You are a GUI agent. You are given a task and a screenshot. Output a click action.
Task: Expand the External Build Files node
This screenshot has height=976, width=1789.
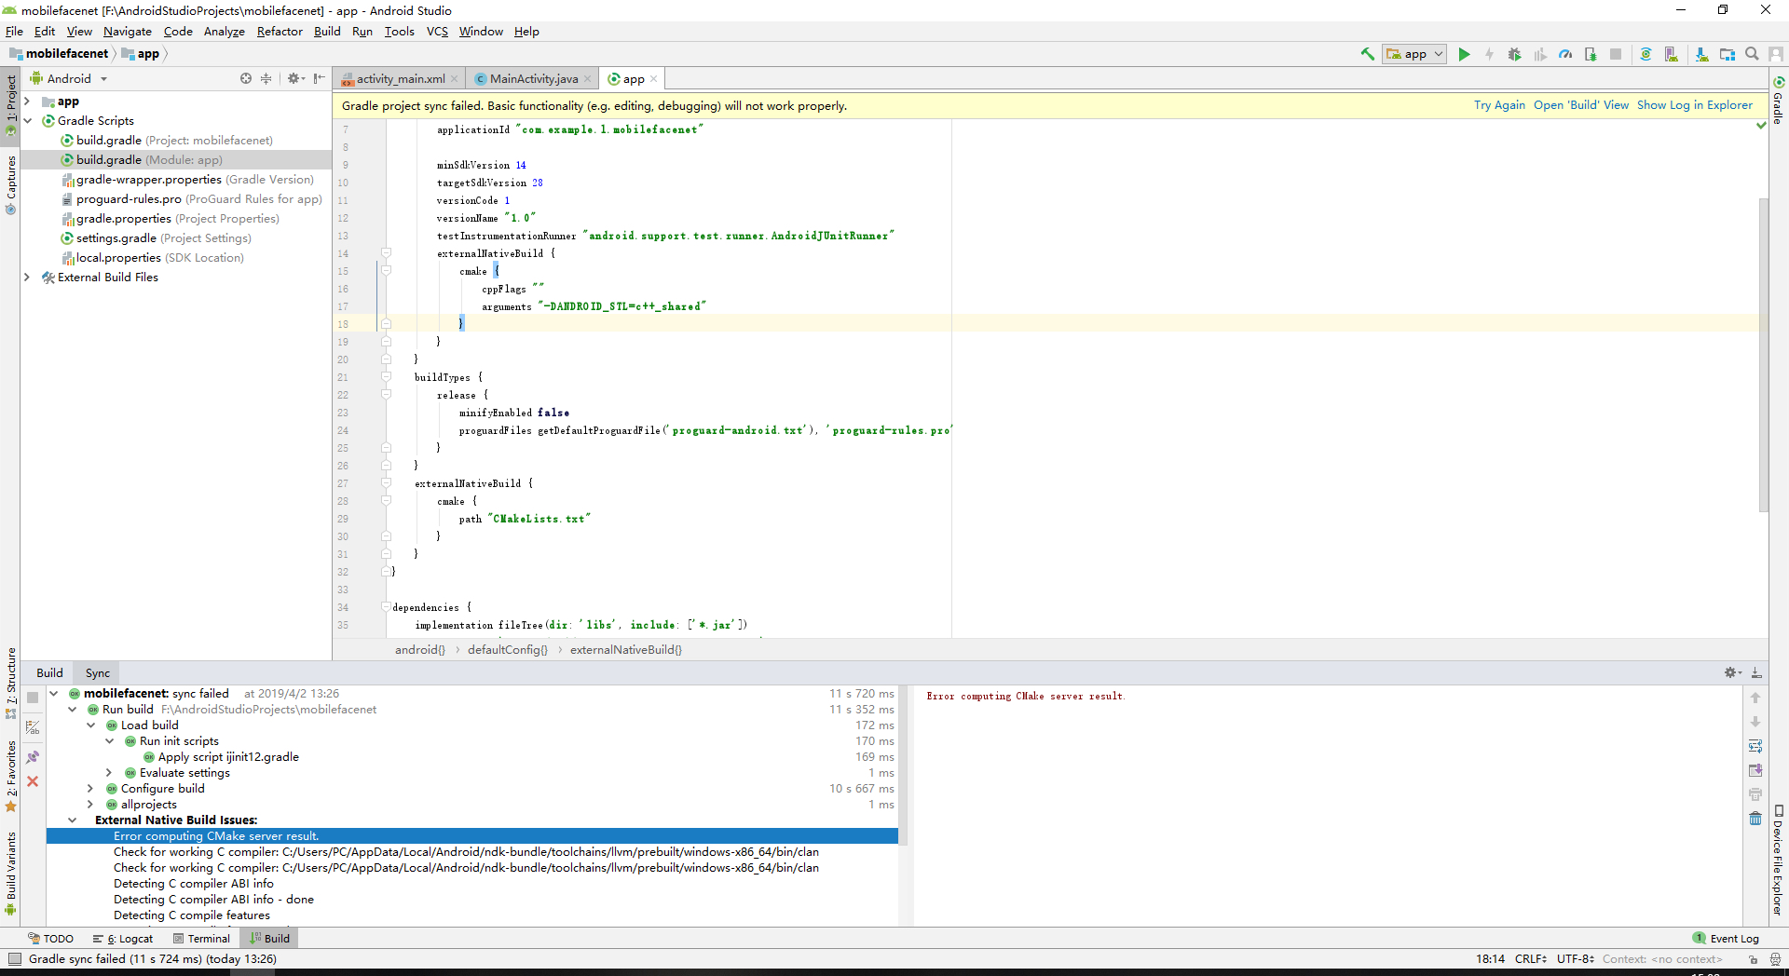tap(27, 278)
